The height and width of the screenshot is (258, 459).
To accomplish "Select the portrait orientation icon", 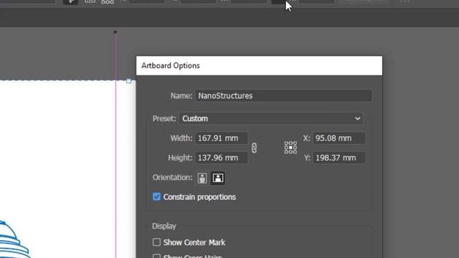I will point(202,178).
